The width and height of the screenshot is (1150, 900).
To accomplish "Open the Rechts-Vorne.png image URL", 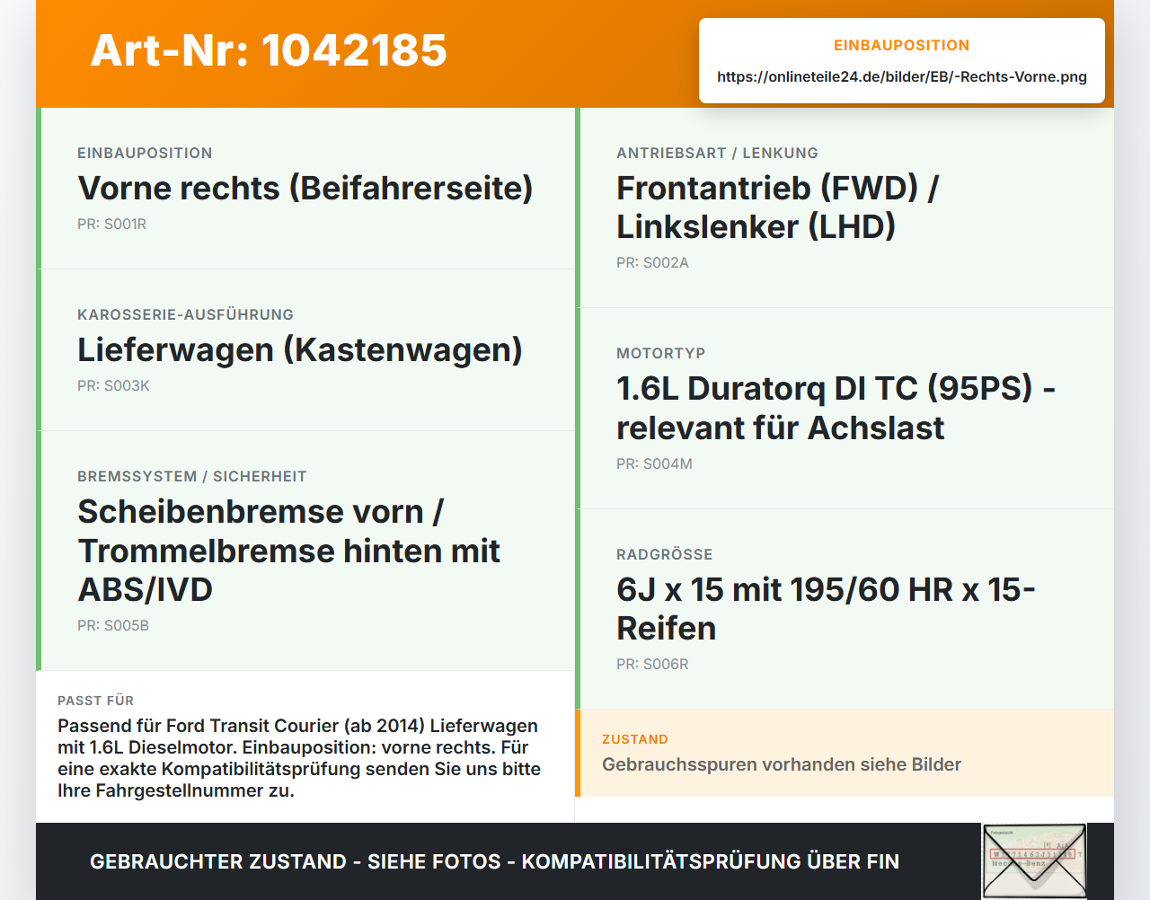I will pyautogui.click(x=902, y=76).
